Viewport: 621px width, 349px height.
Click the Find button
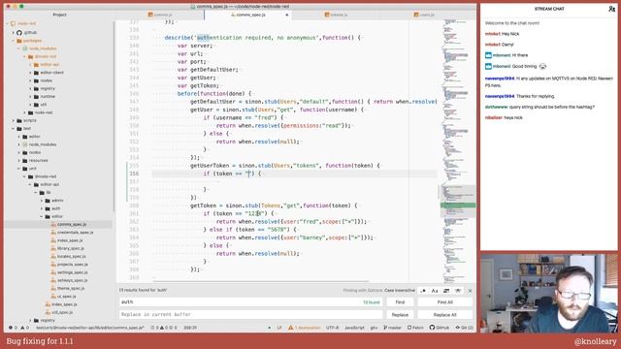pos(400,302)
